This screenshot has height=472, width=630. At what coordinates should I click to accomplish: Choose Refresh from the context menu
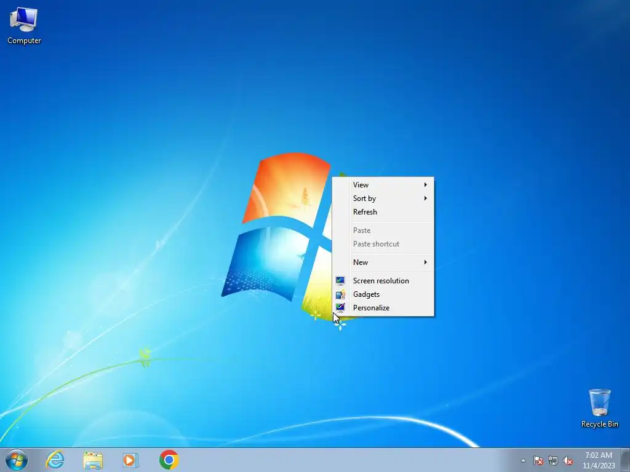383,212
